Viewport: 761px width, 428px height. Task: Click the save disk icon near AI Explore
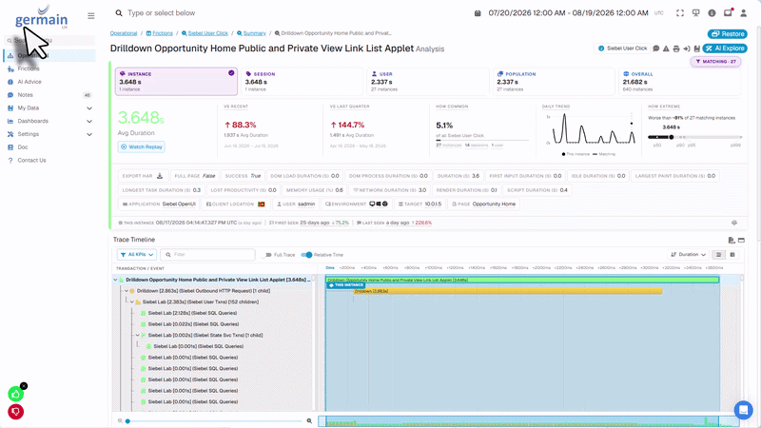(697, 49)
